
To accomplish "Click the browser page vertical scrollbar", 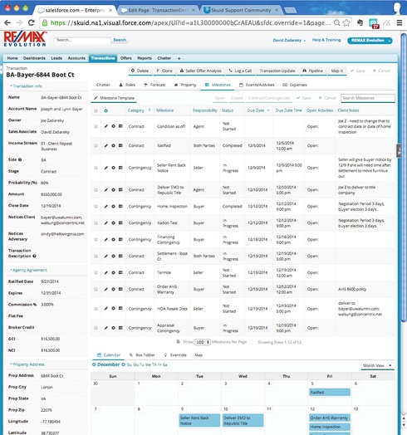I will [x=404, y=178].
